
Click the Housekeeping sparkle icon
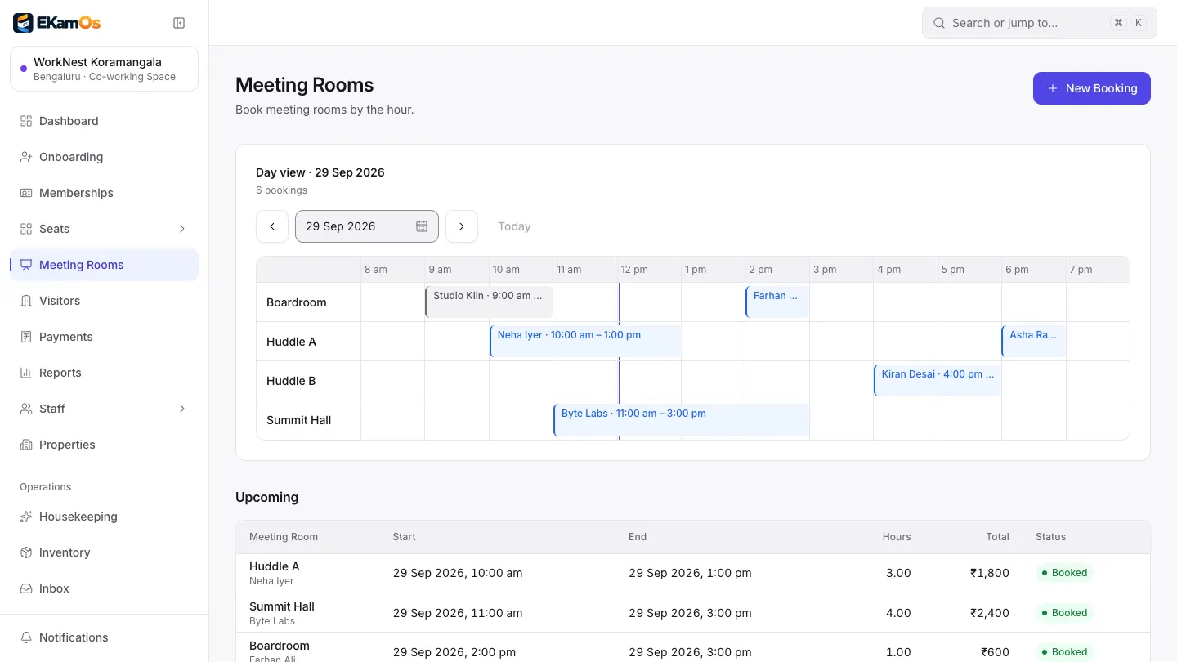click(x=26, y=517)
